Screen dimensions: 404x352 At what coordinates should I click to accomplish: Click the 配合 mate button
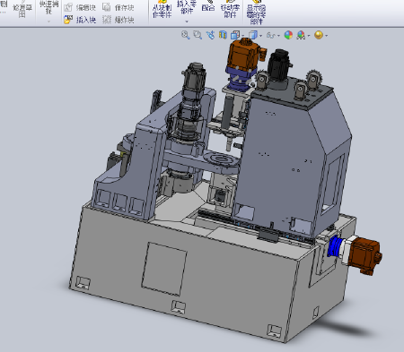(208, 6)
